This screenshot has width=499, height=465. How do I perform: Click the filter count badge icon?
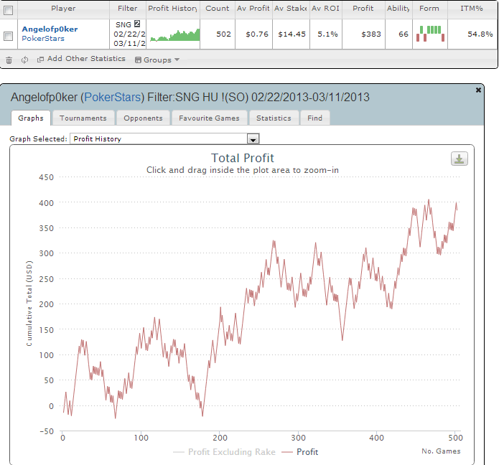[x=137, y=24]
